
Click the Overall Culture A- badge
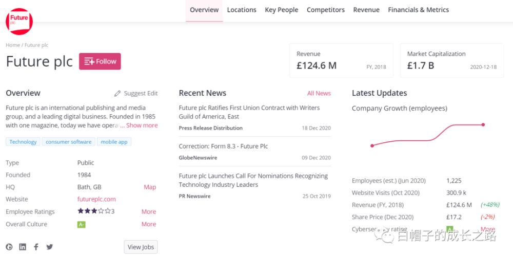81,224
